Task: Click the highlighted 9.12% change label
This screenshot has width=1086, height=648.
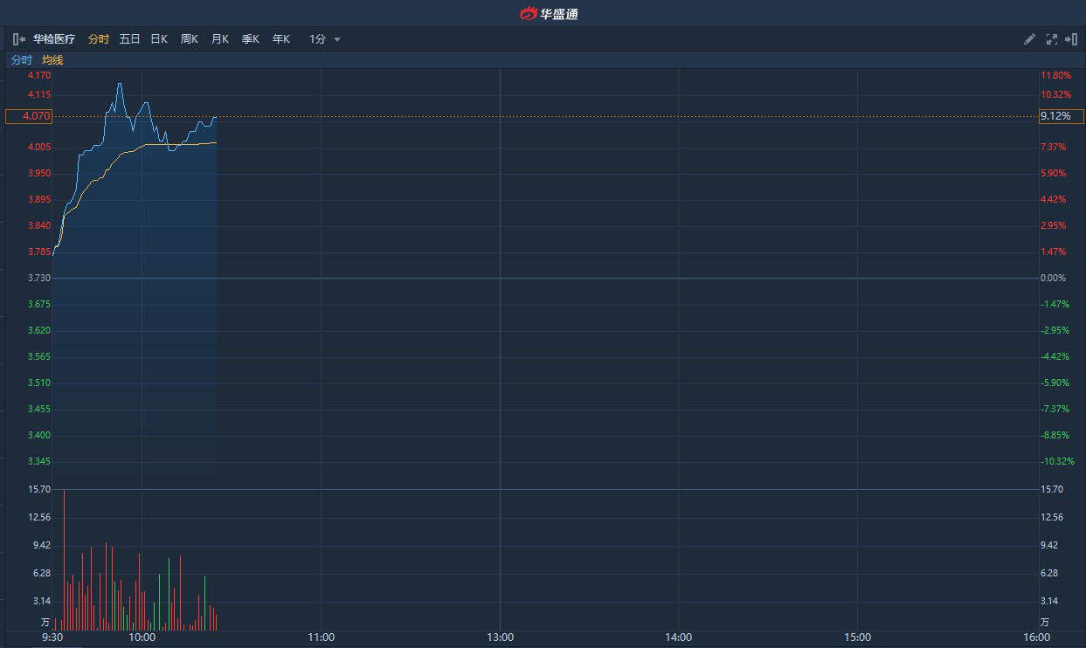Action: click(x=1062, y=116)
